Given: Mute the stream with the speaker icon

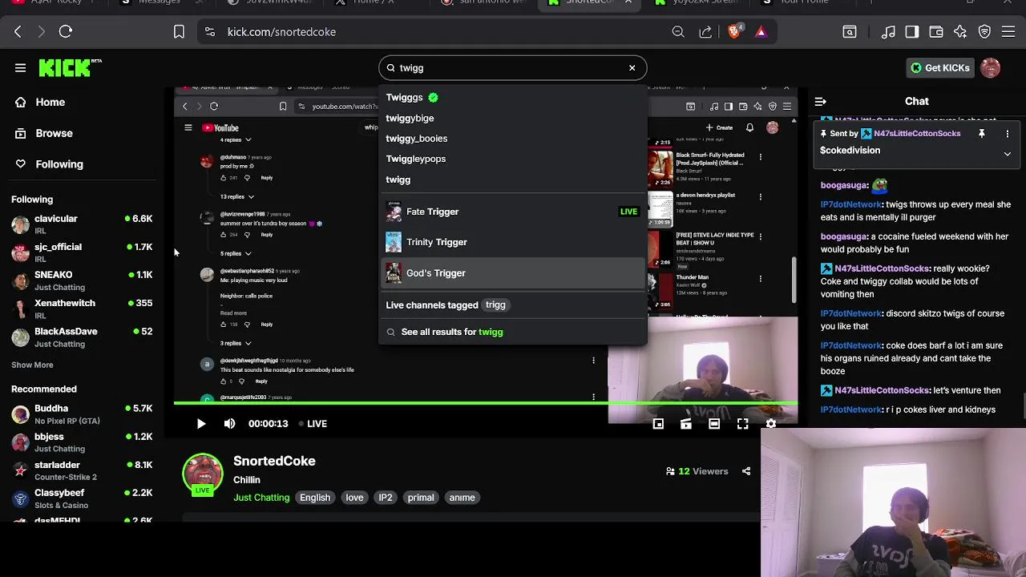Looking at the screenshot, I should [x=230, y=424].
